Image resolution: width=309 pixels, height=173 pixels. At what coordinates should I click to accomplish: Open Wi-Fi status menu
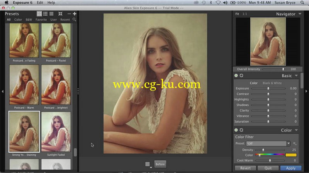coord(218,3)
